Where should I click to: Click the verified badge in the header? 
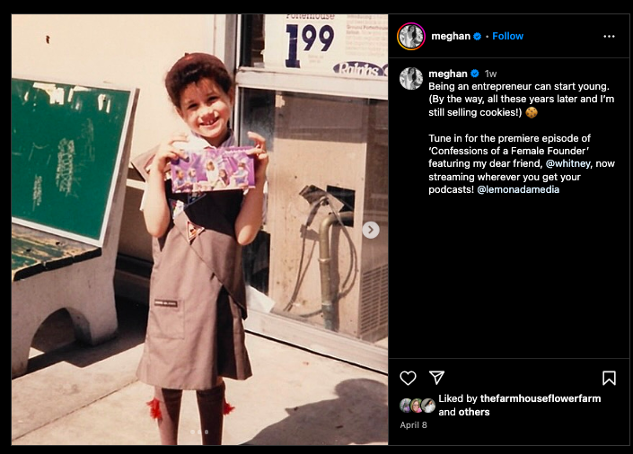[x=477, y=36]
